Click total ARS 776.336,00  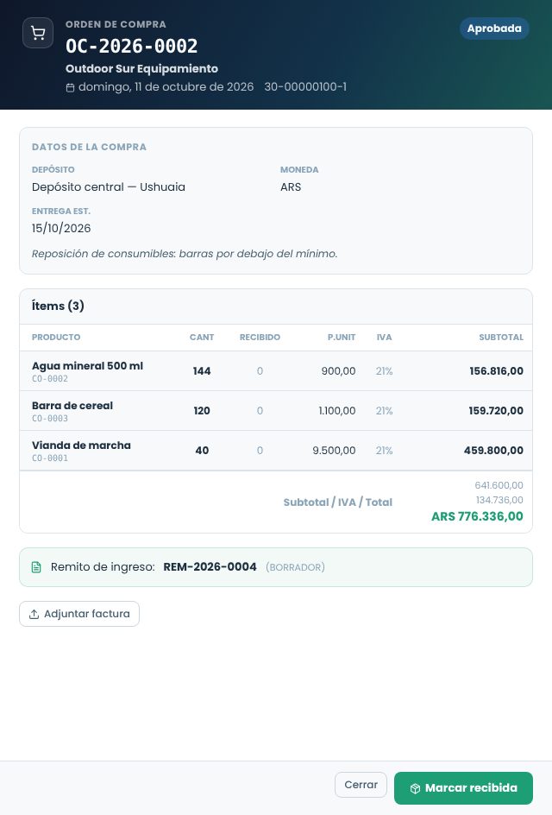[477, 516]
